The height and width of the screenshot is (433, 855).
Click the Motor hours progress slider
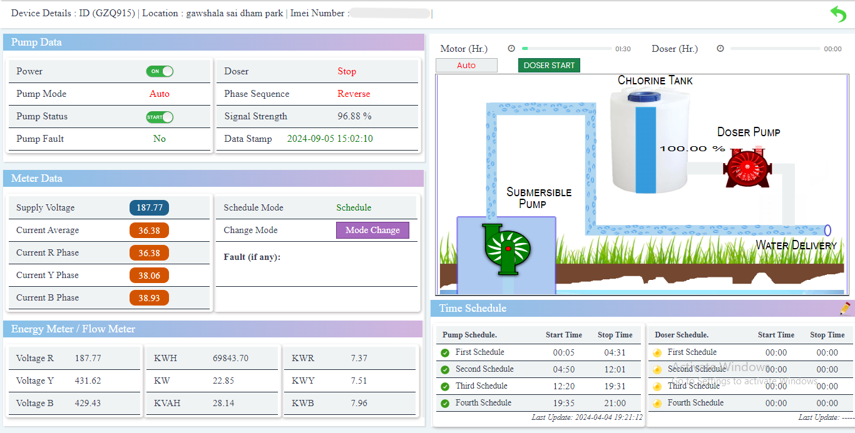(566, 49)
